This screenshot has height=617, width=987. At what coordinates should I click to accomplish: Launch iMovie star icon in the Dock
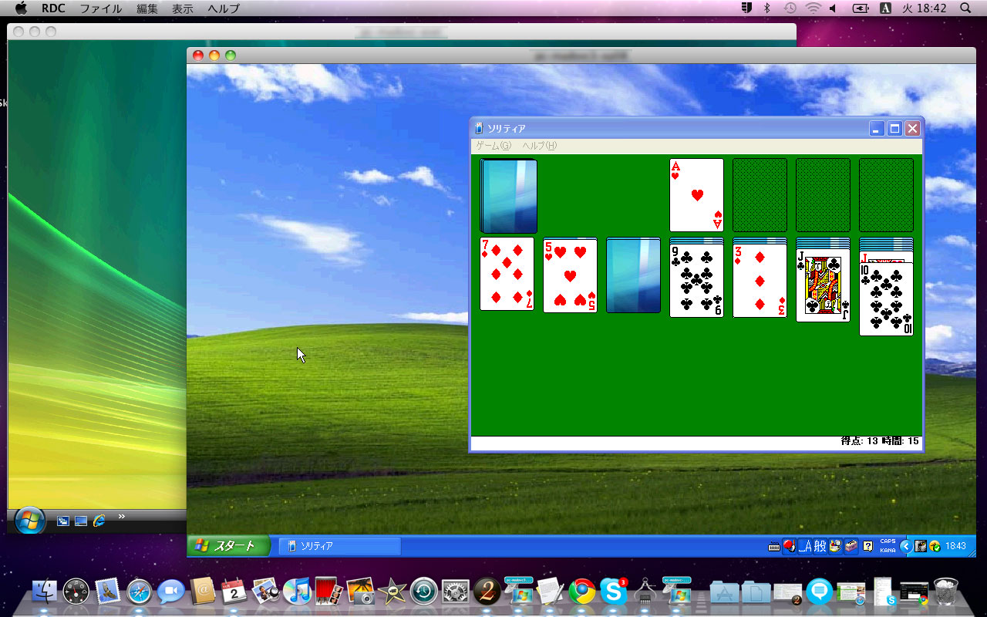point(392,592)
